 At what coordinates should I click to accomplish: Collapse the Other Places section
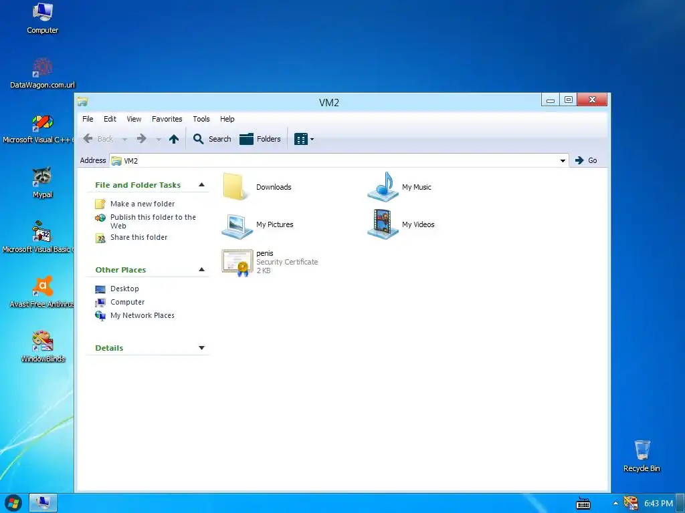click(x=201, y=269)
